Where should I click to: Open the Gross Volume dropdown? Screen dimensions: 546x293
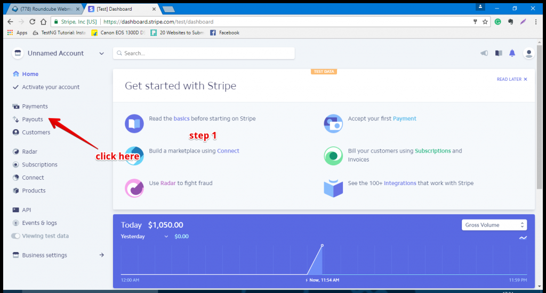[494, 225]
